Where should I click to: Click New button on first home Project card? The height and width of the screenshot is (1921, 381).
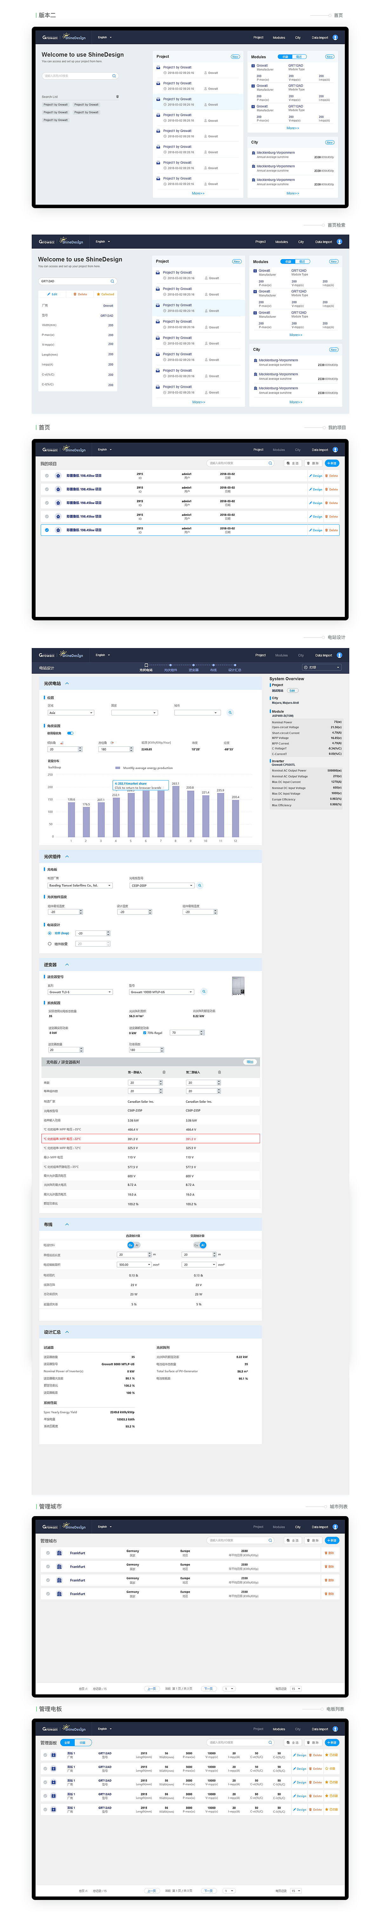click(235, 57)
